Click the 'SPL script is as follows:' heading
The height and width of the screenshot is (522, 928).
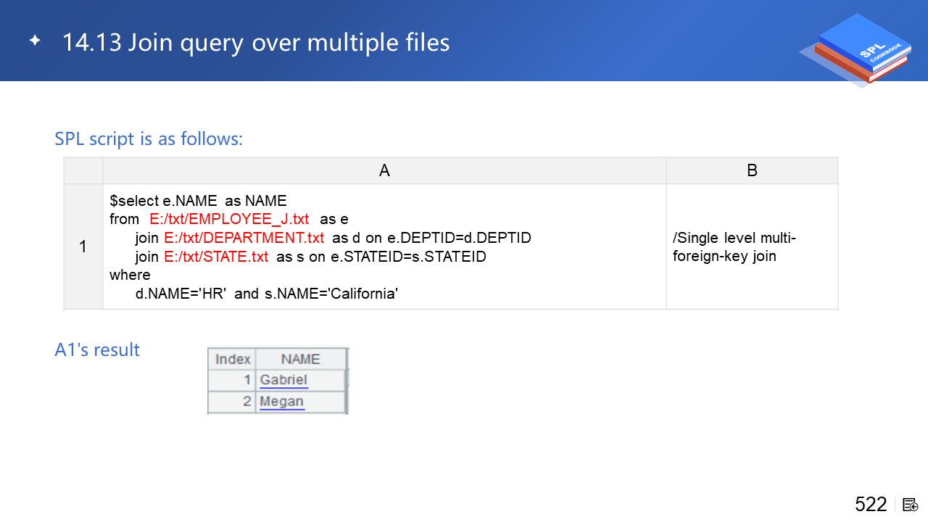tap(149, 138)
